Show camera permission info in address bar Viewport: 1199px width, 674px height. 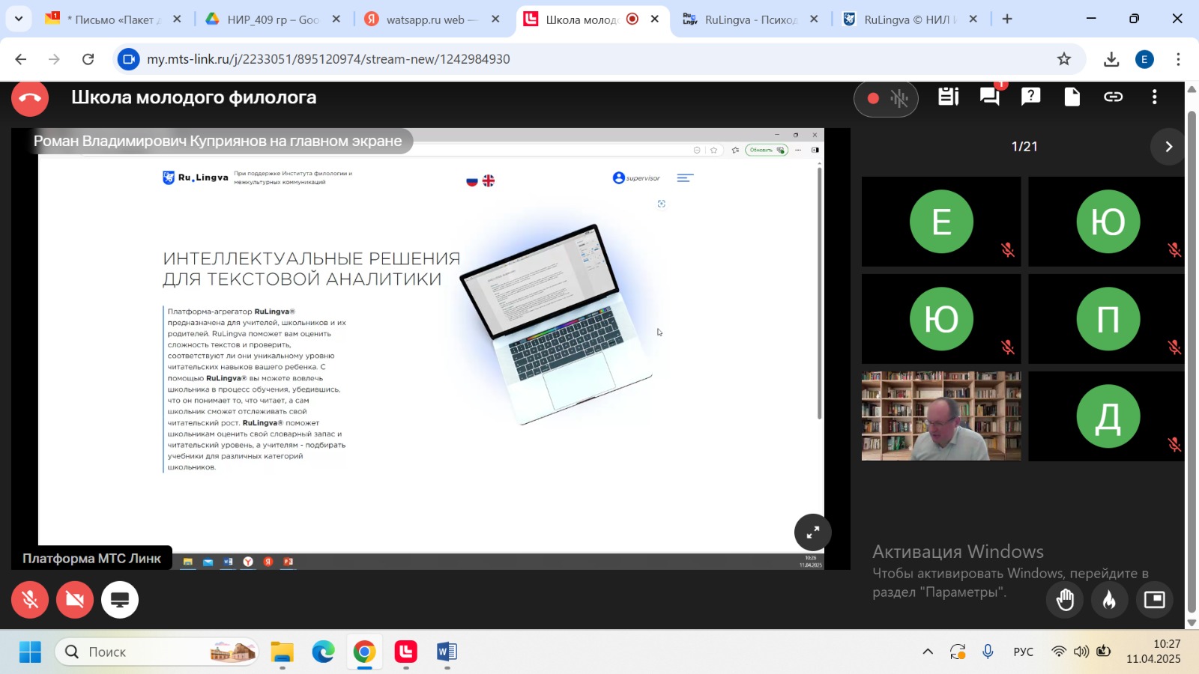coord(129,59)
